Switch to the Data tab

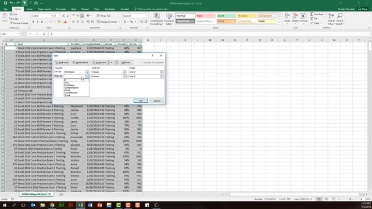tap(74, 9)
